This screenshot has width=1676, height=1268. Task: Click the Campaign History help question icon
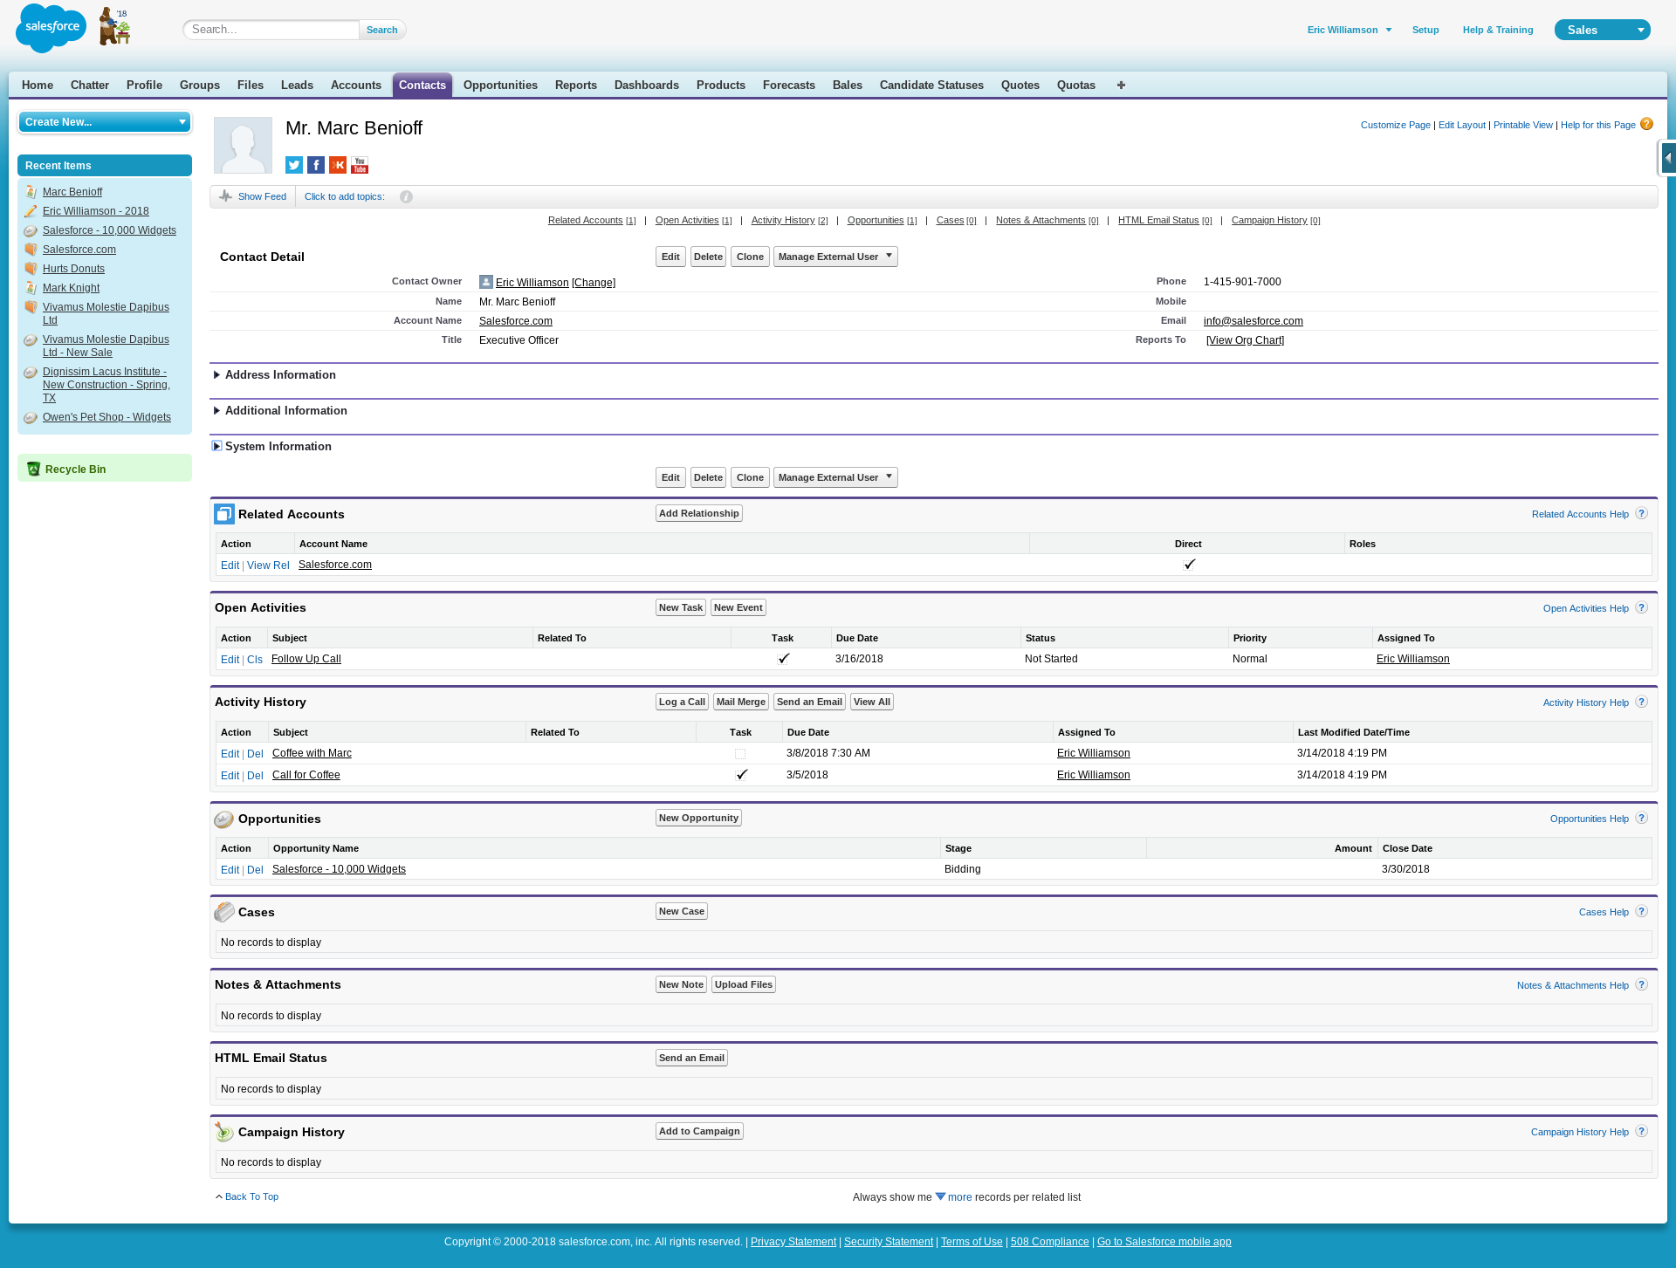click(1641, 1131)
